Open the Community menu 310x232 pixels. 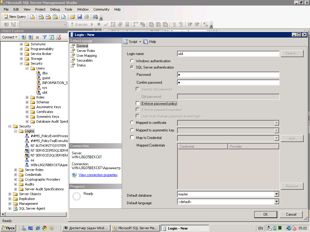pyautogui.click(x=101, y=9)
